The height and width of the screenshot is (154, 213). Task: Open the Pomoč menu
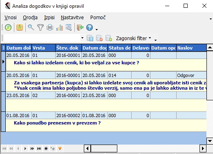coord(98,18)
